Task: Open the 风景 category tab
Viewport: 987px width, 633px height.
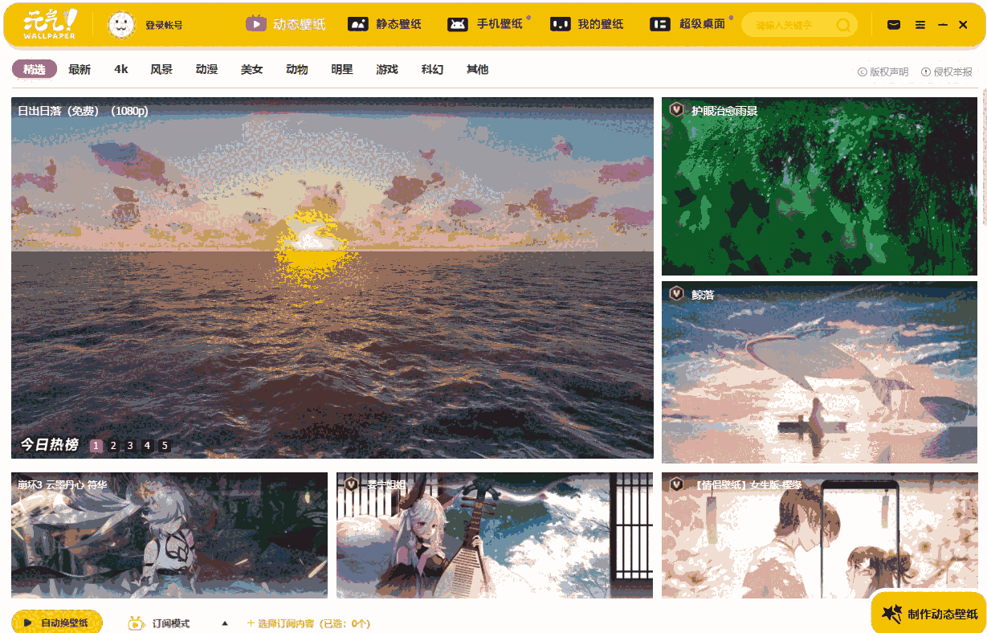Action: tap(162, 69)
